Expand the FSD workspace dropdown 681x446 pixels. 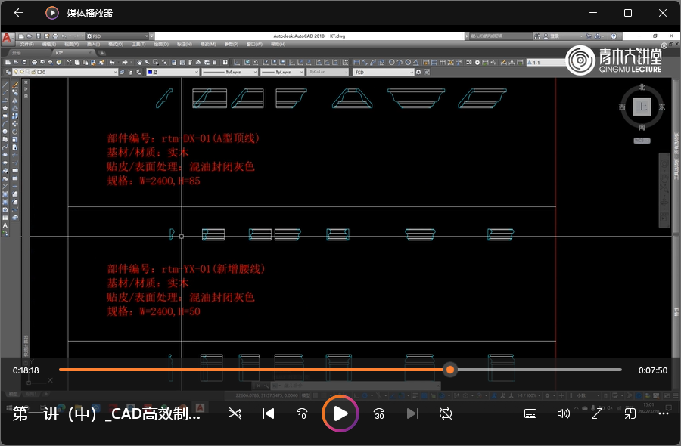point(146,36)
